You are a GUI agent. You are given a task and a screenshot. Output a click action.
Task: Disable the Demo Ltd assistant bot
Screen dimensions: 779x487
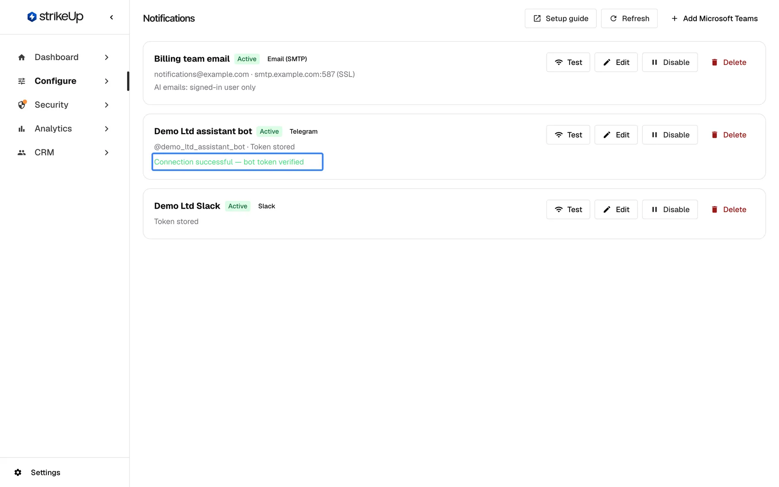[x=670, y=135]
